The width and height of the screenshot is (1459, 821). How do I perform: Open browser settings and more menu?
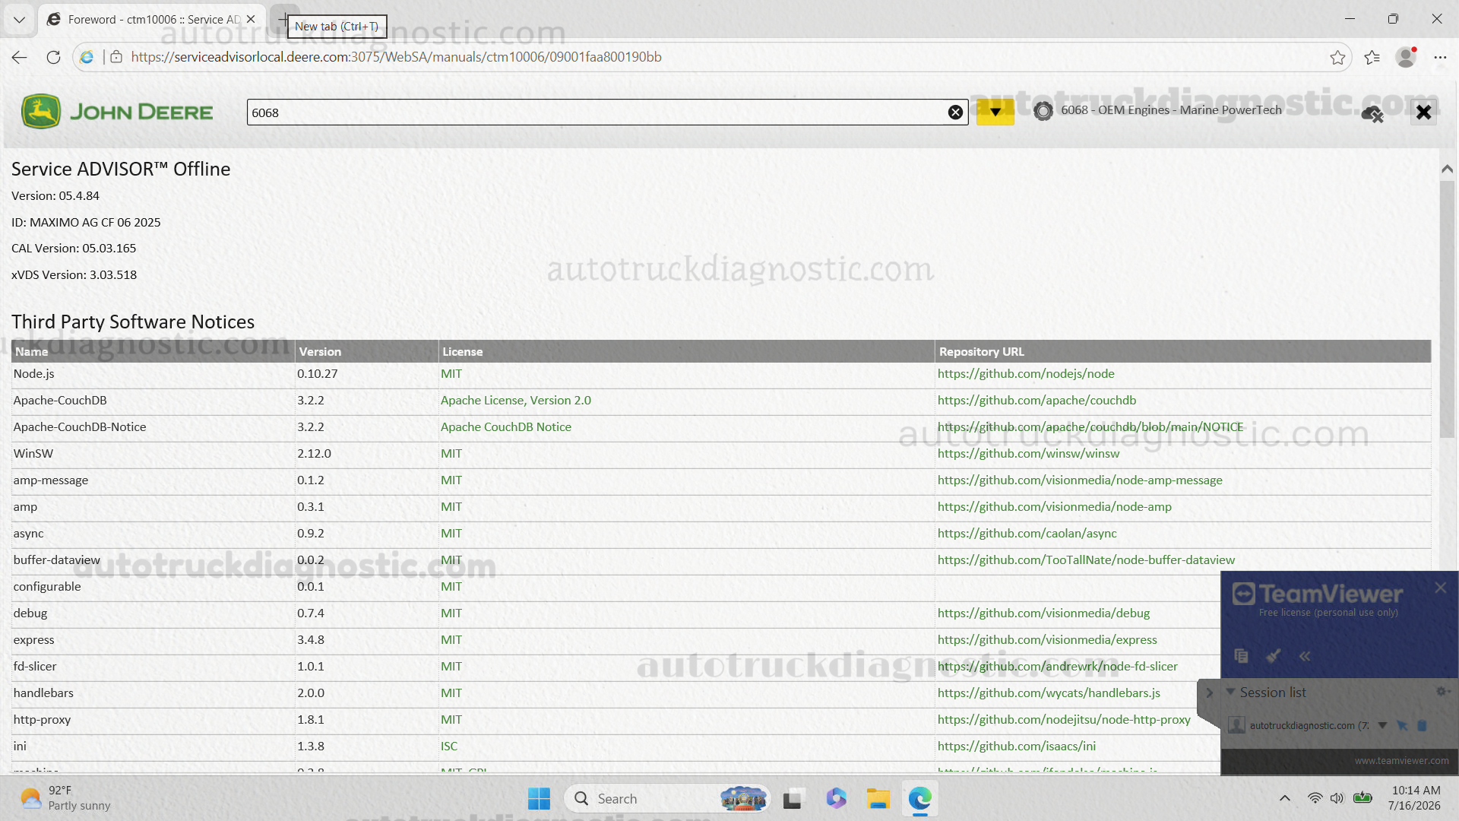1440,57
